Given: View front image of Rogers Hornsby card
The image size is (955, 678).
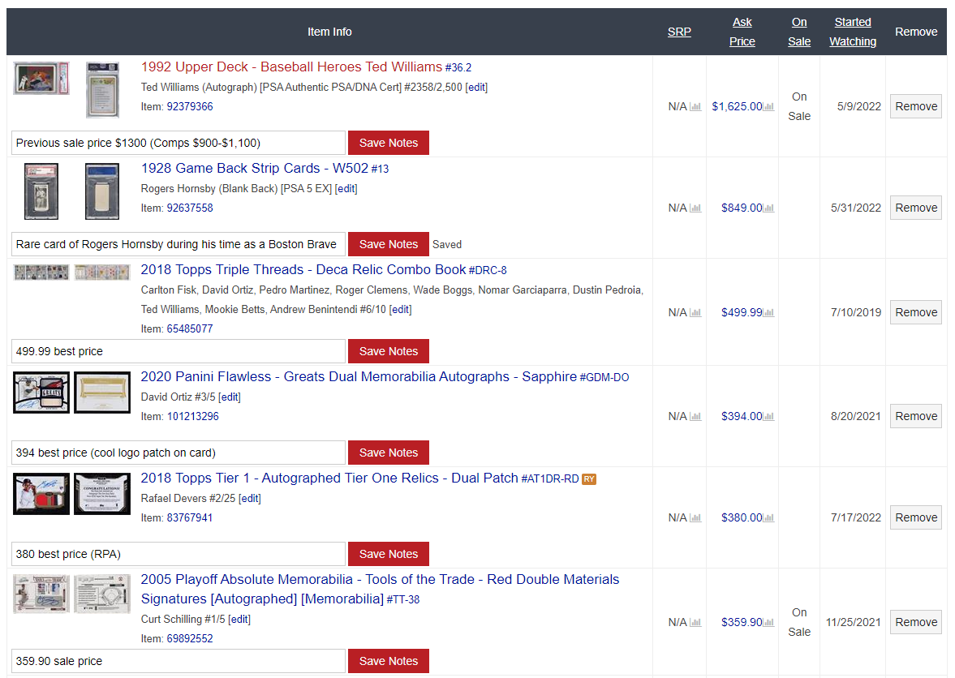Looking at the screenshot, I should tap(41, 191).
